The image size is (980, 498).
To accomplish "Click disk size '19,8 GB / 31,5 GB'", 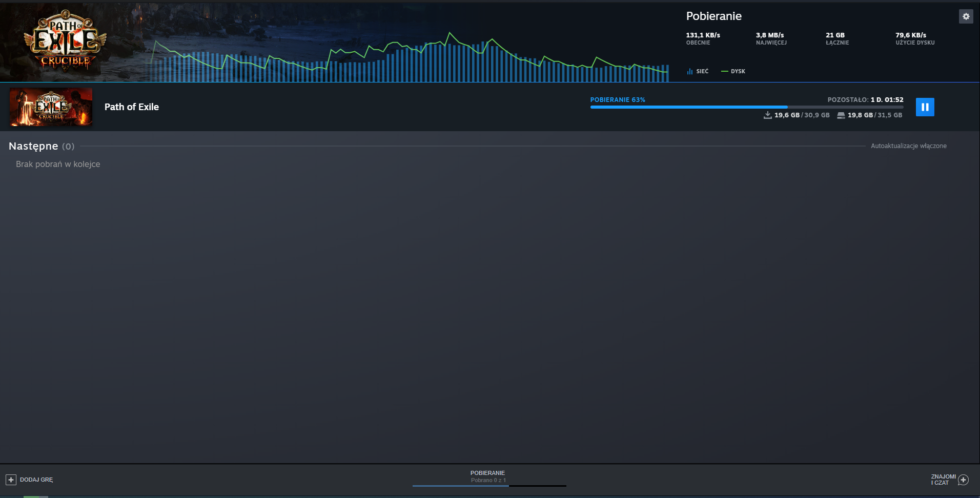I will (870, 115).
